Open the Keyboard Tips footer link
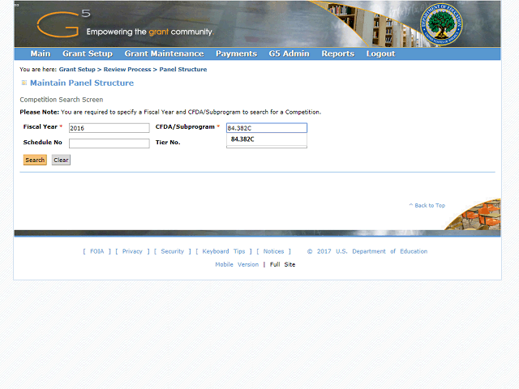This screenshot has width=519, height=389. coord(224,251)
